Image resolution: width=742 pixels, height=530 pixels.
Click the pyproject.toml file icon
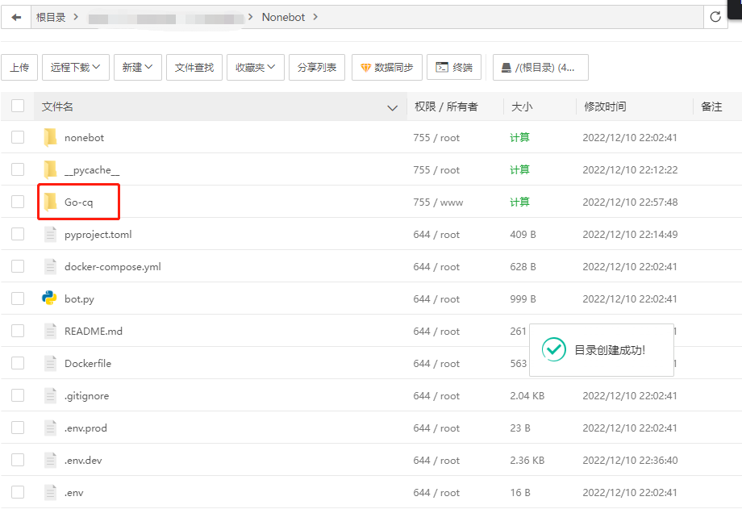point(50,234)
